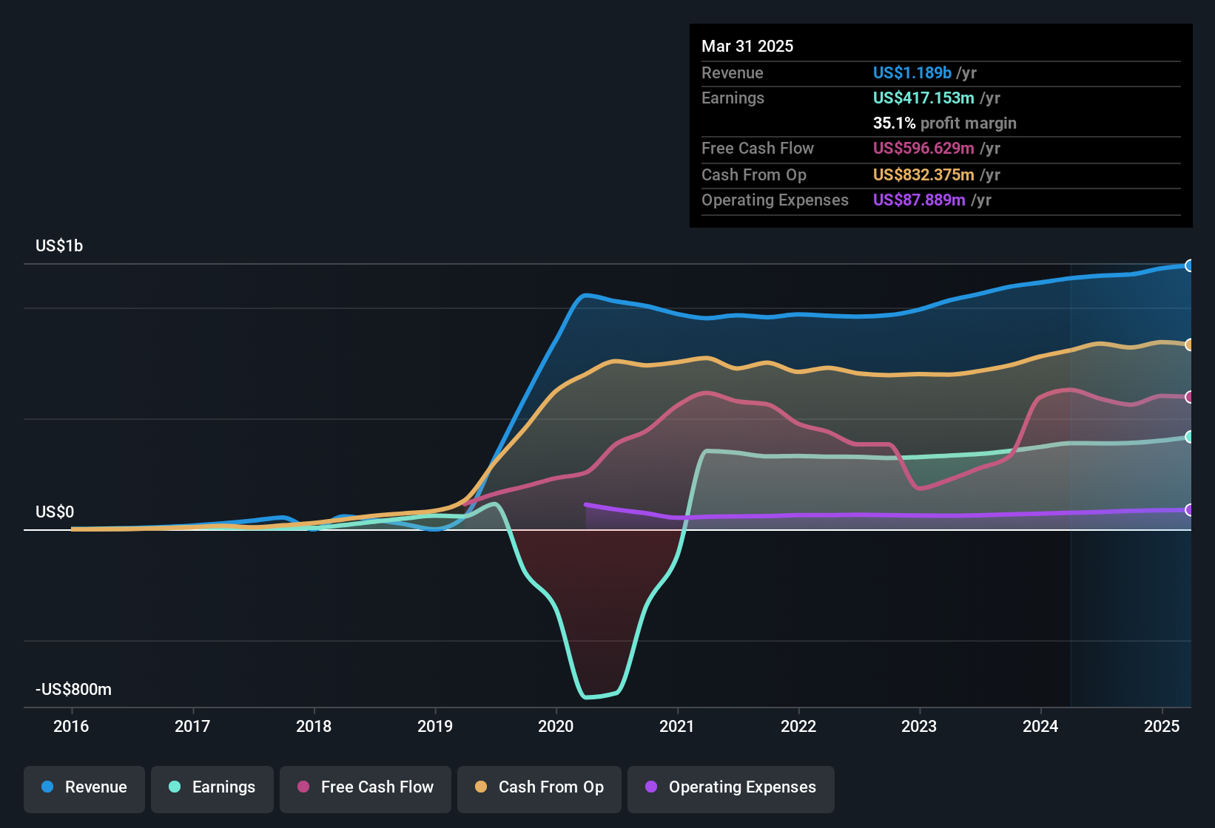This screenshot has width=1215, height=828.
Task: Click the 2025 x-axis label
Action: (1162, 727)
